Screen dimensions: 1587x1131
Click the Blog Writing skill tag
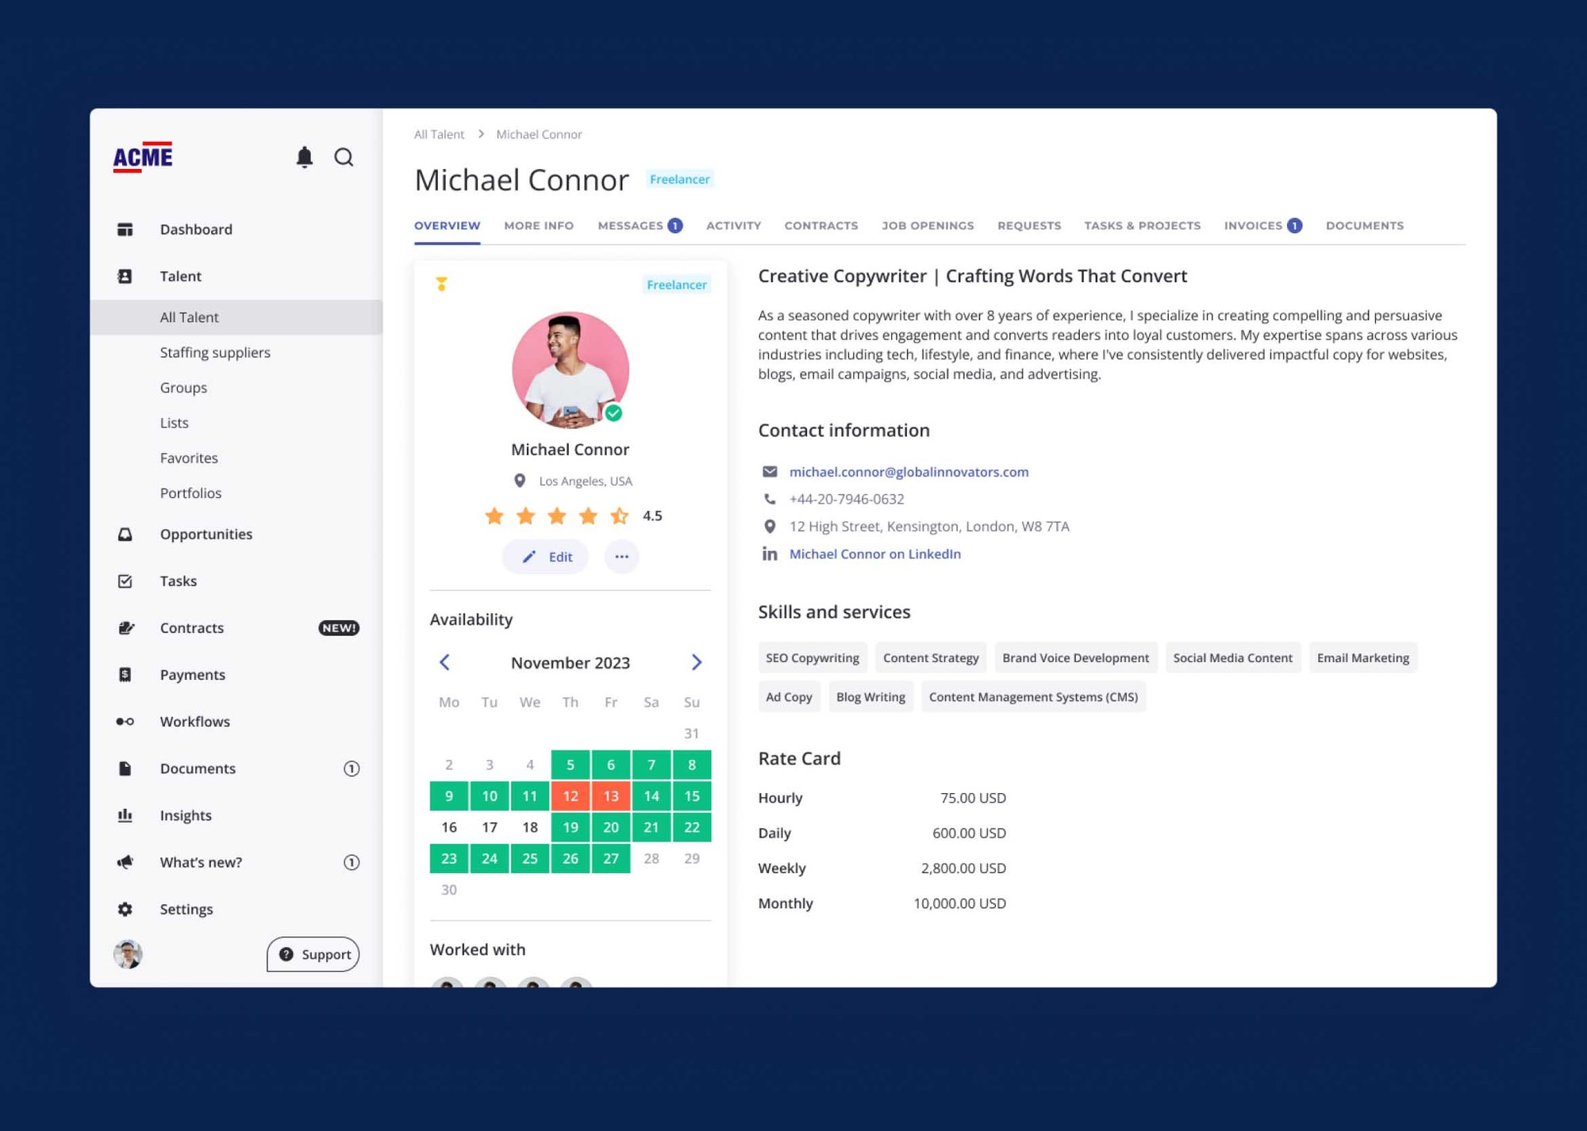[870, 696]
